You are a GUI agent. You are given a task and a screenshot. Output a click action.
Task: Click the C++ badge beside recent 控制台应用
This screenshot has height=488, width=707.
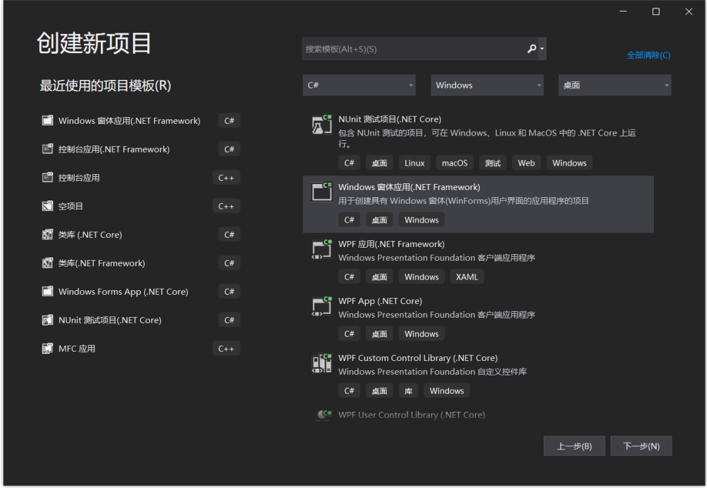pyautogui.click(x=226, y=178)
